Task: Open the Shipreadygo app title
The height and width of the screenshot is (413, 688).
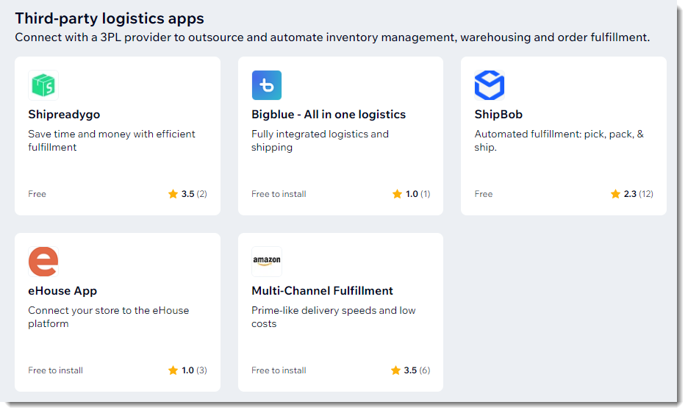Action: point(64,115)
